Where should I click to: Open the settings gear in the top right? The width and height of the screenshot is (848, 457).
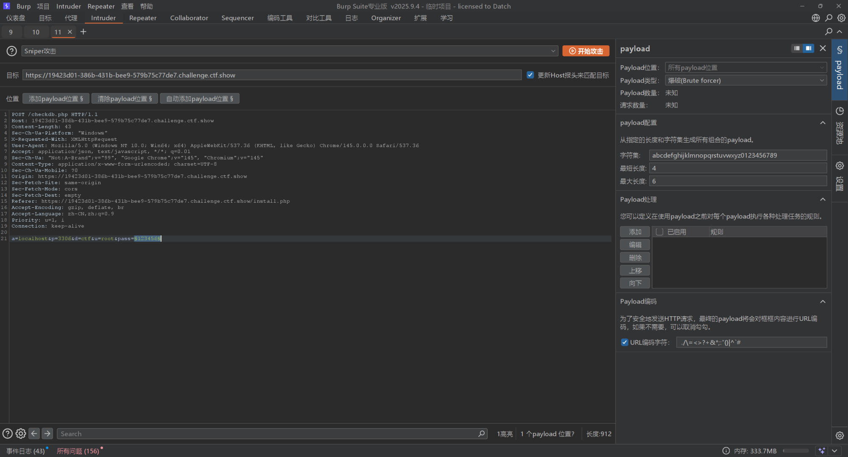click(841, 18)
